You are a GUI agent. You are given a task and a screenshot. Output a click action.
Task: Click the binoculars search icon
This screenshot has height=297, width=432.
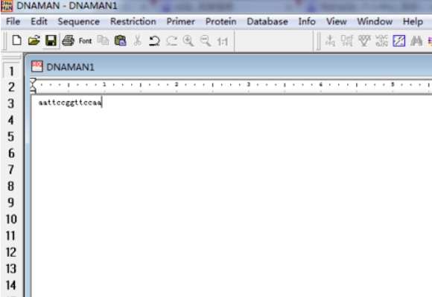click(416, 41)
